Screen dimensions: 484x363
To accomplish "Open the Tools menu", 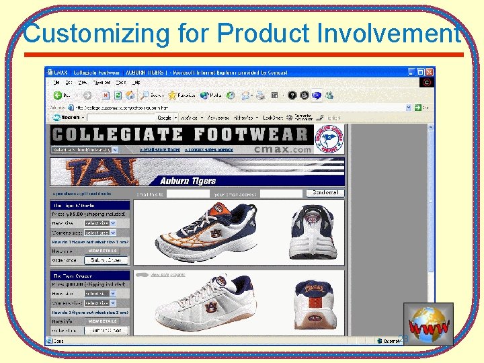I will [x=121, y=83].
